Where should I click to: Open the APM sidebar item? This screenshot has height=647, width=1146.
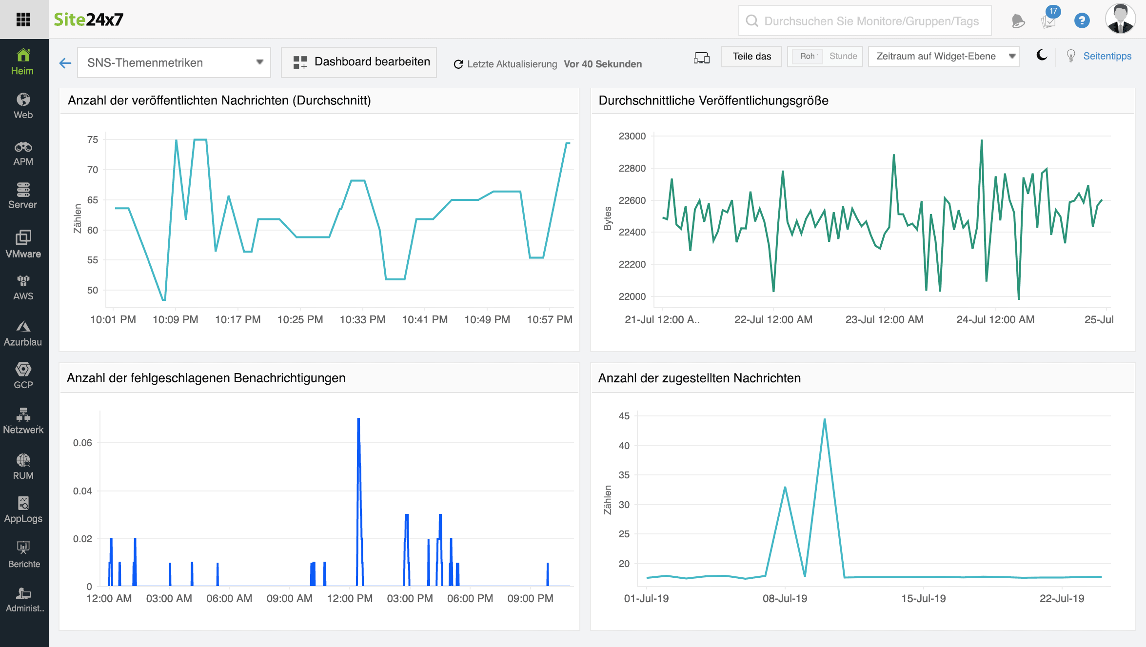23,153
